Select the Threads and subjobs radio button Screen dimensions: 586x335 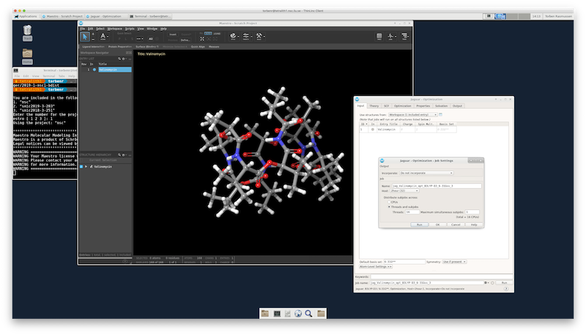[389, 207]
